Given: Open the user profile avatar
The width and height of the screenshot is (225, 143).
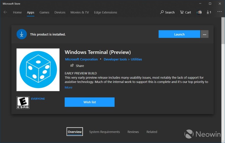Looking at the screenshot, I should tap(199, 12).
